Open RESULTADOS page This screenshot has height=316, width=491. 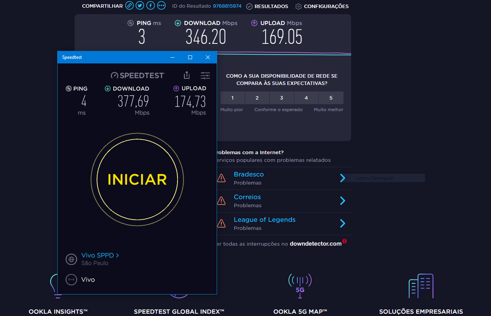click(271, 6)
